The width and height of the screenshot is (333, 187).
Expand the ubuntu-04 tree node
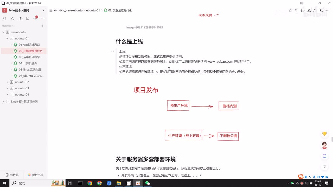click(7, 95)
